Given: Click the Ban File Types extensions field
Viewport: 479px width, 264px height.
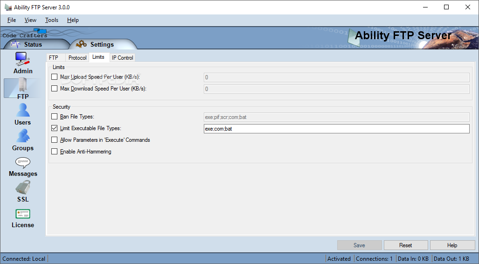Looking at the screenshot, I should pos(337,117).
